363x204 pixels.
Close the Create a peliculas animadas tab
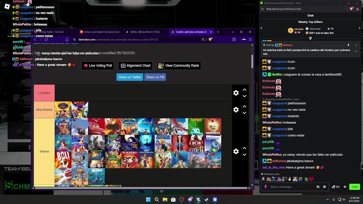tap(211, 32)
